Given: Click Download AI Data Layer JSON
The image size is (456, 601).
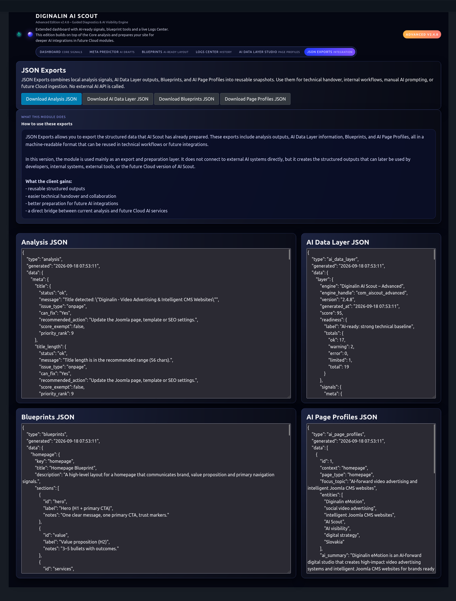Looking at the screenshot, I should tap(118, 99).
